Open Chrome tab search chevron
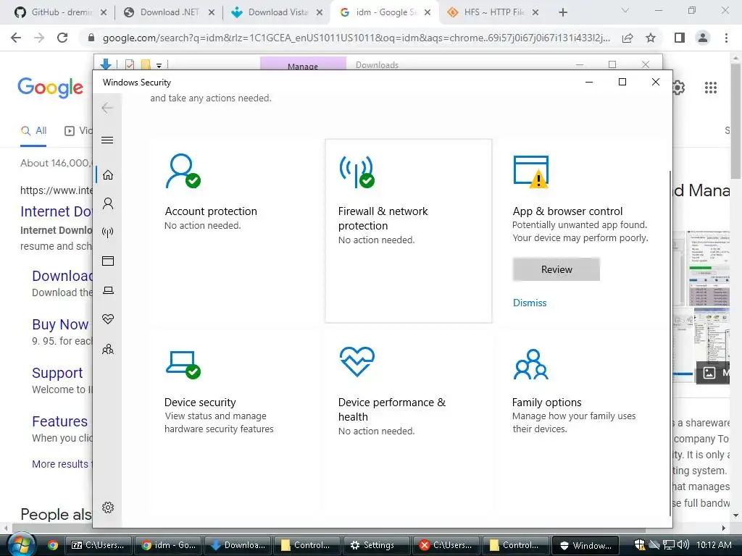This screenshot has width=742, height=556. click(625, 10)
